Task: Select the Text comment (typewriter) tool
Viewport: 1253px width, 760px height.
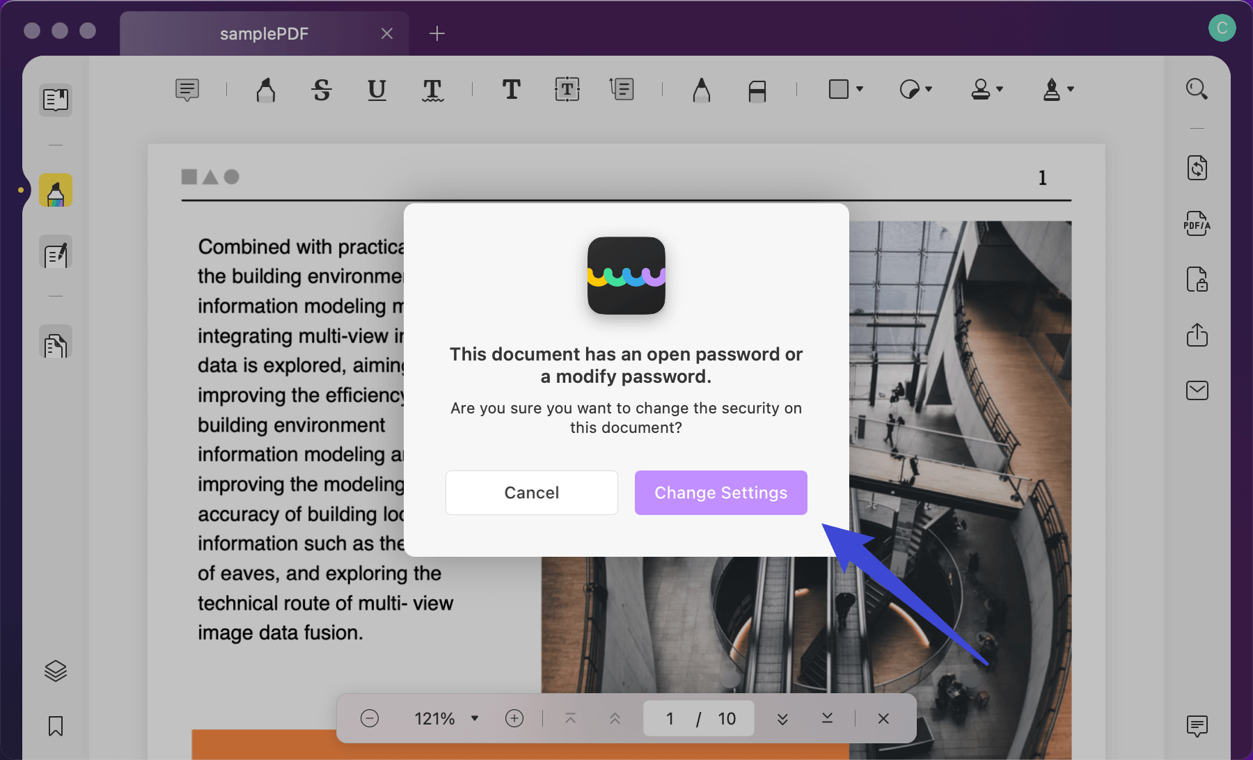Action: point(512,89)
